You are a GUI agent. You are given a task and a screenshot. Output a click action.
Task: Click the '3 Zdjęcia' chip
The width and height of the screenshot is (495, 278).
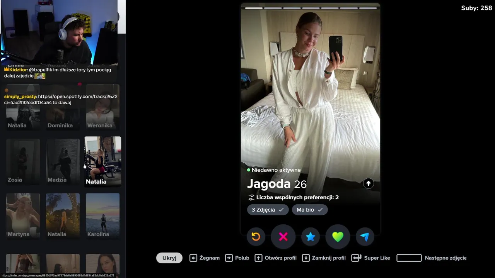coord(268,210)
